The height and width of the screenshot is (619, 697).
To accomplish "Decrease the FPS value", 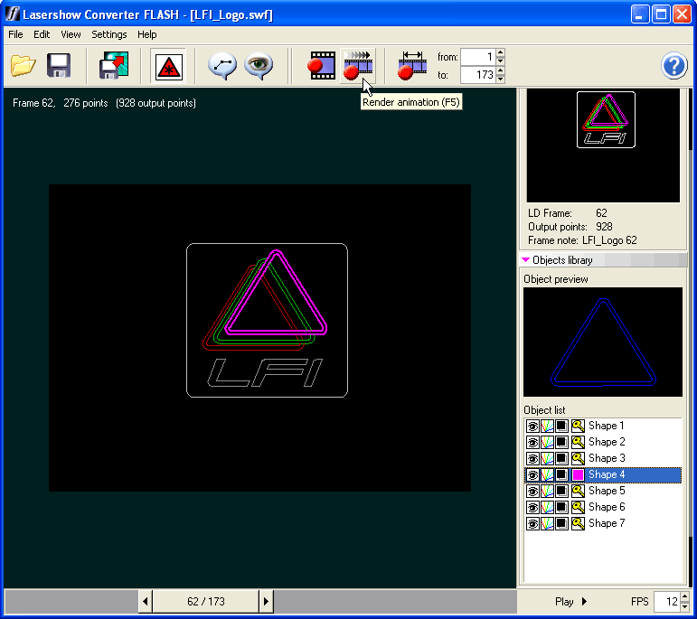I will coord(684,605).
